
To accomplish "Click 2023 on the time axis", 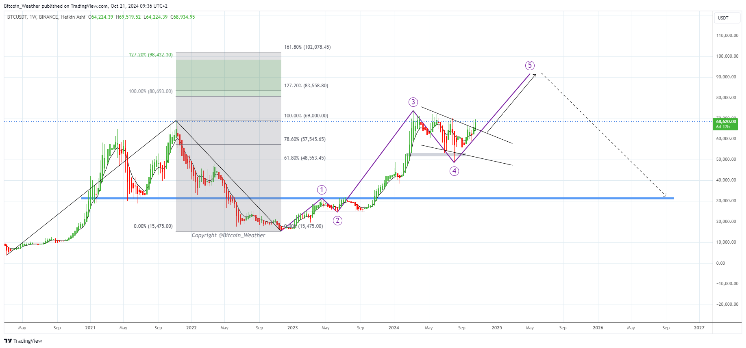I will point(292,328).
